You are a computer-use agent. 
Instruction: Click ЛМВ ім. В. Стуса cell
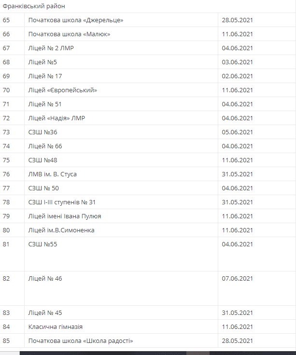(x=53, y=174)
